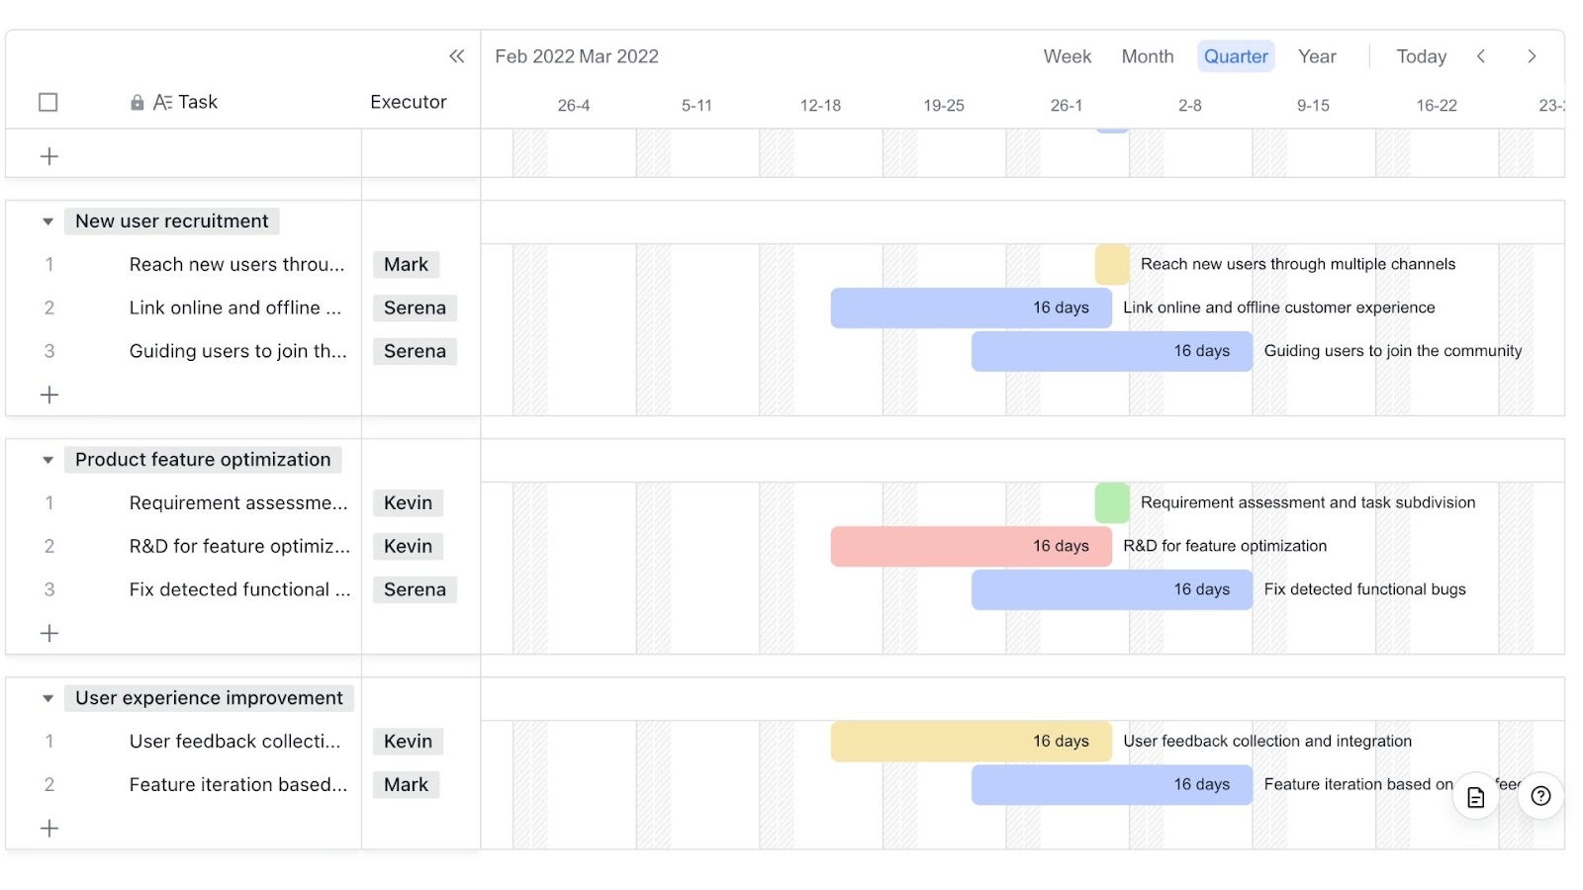Screen dimensions: 1583x890
Task: Click the User experience improvement group label
Action: click(209, 698)
